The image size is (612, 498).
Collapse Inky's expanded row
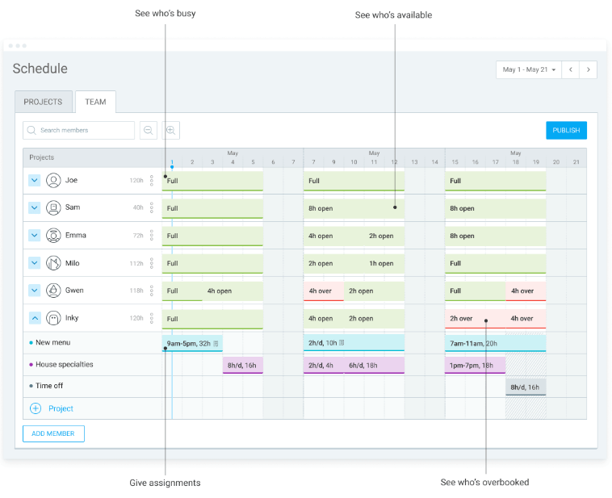point(35,318)
